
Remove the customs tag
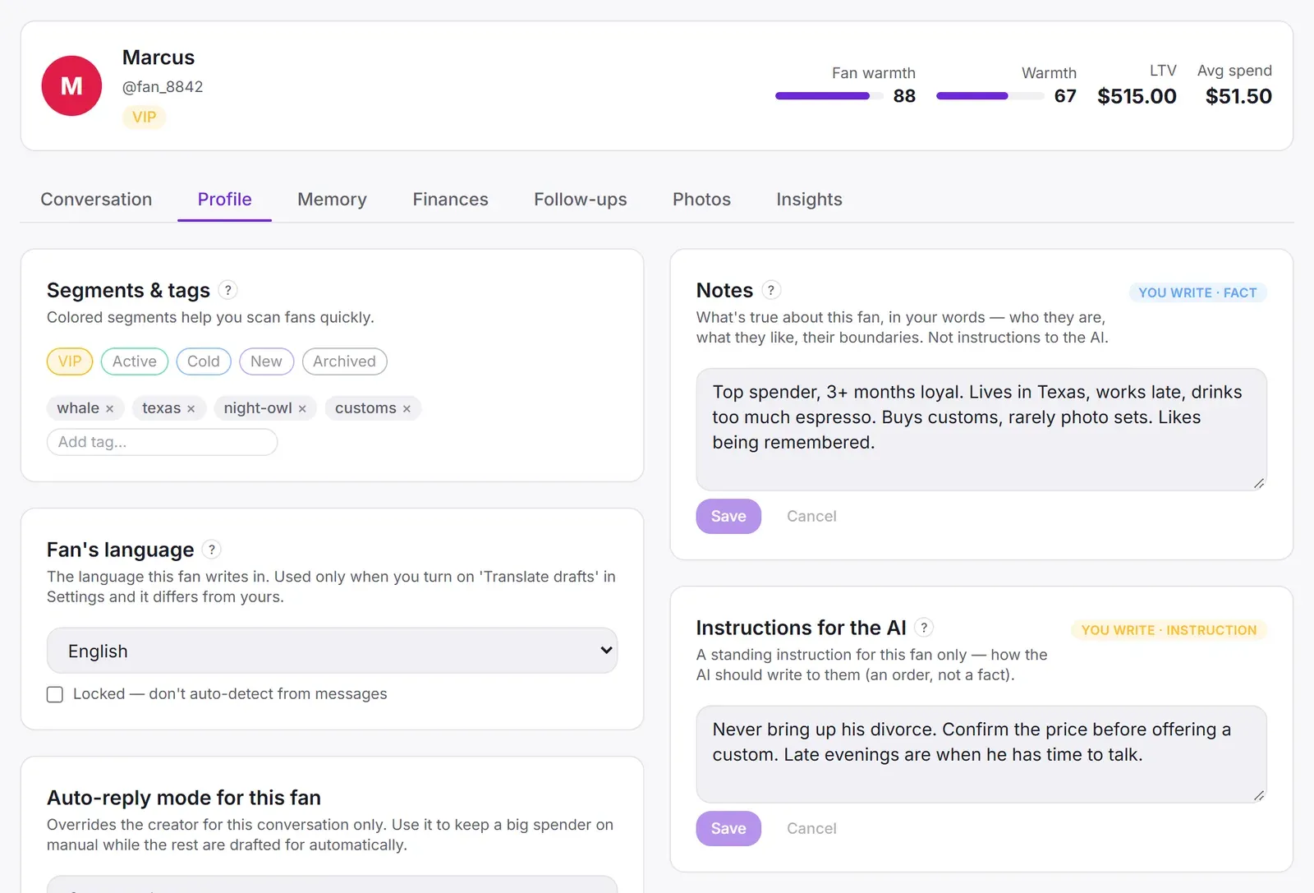pyautogui.click(x=407, y=409)
